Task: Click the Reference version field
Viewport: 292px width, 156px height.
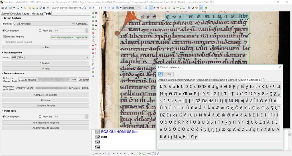Action: click(x=48, y=80)
